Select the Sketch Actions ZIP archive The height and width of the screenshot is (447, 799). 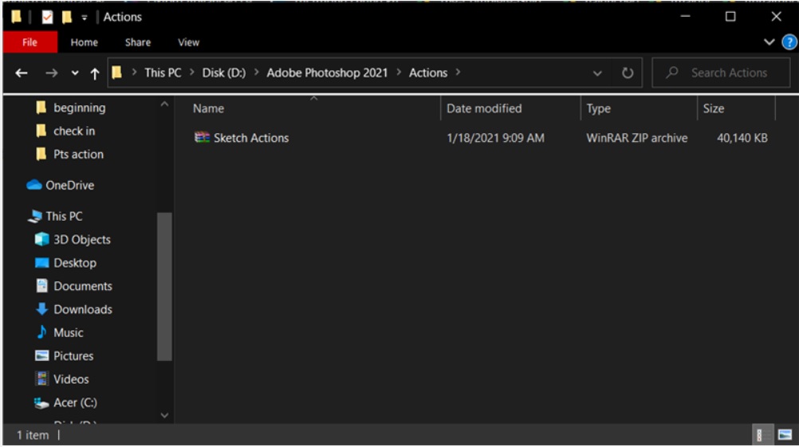(250, 138)
